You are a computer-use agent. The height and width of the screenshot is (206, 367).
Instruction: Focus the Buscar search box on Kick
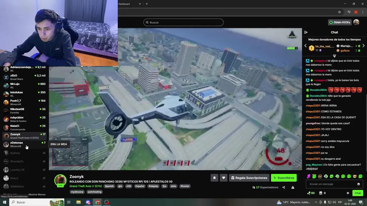[x=183, y=22]
